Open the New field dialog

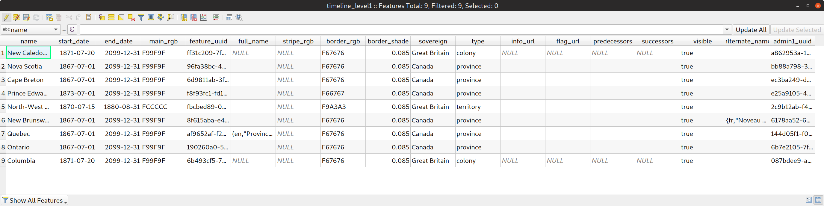(x=184, y=18)
